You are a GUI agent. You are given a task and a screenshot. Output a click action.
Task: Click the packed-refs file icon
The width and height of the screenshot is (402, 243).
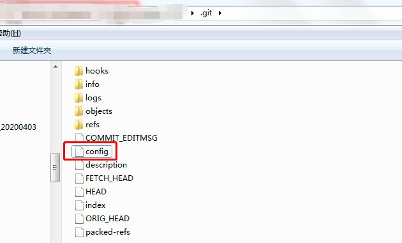click(80, 232)
